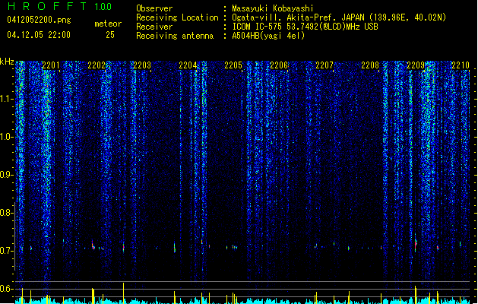This screenshot has height=304, width=478.
Task: Click the tallest yellow spike before 2203
Action: (123, 293)
